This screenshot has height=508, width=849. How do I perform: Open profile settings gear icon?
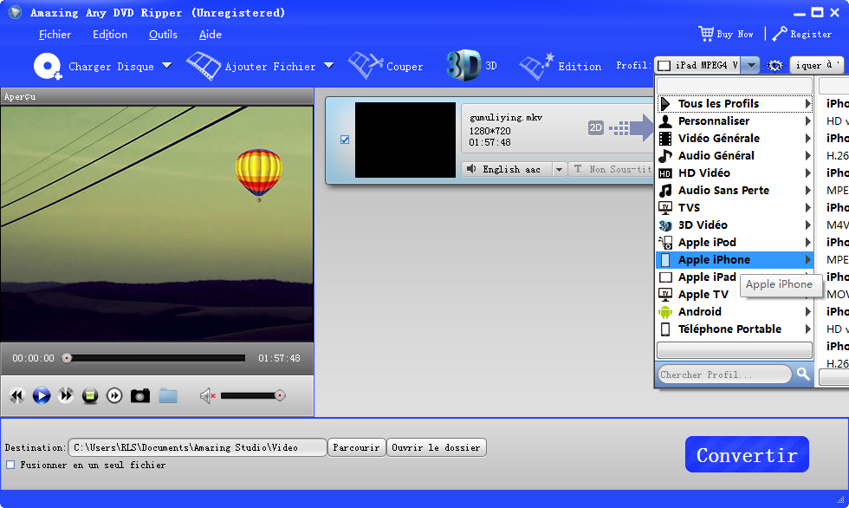click(x=774, y=66)
